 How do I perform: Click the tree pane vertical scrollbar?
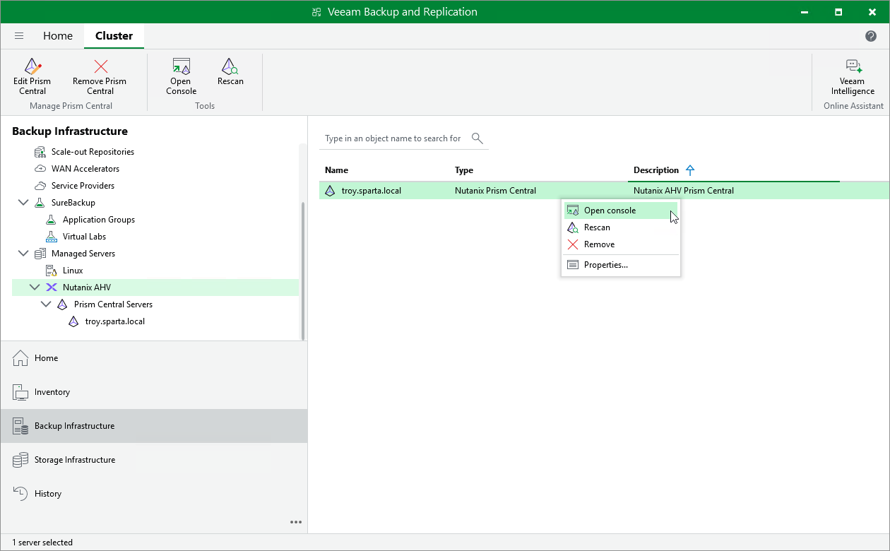(303, 271)
